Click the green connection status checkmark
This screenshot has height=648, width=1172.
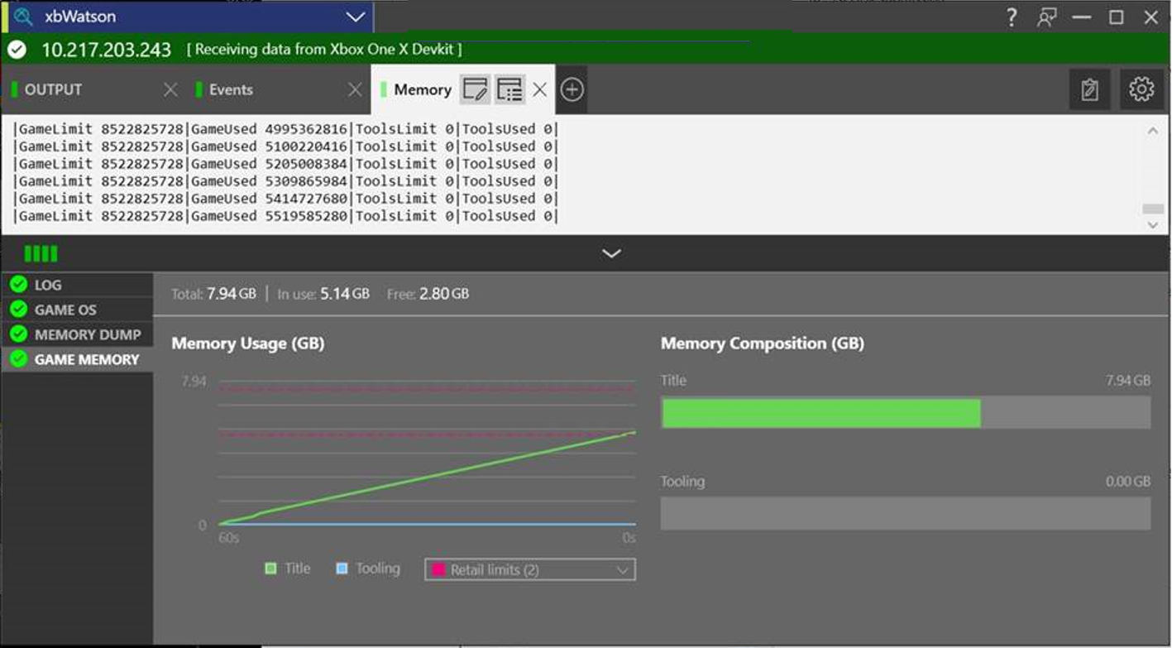coord(17,50)
